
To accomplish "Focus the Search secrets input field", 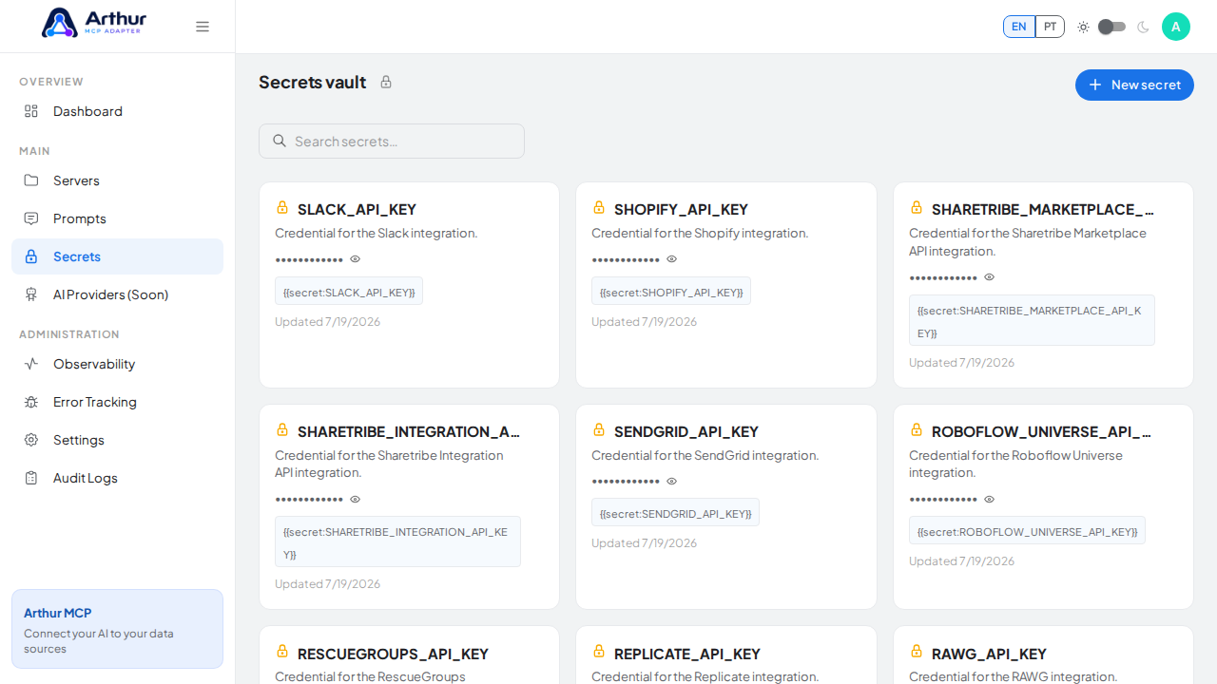I will pos(392,141).
